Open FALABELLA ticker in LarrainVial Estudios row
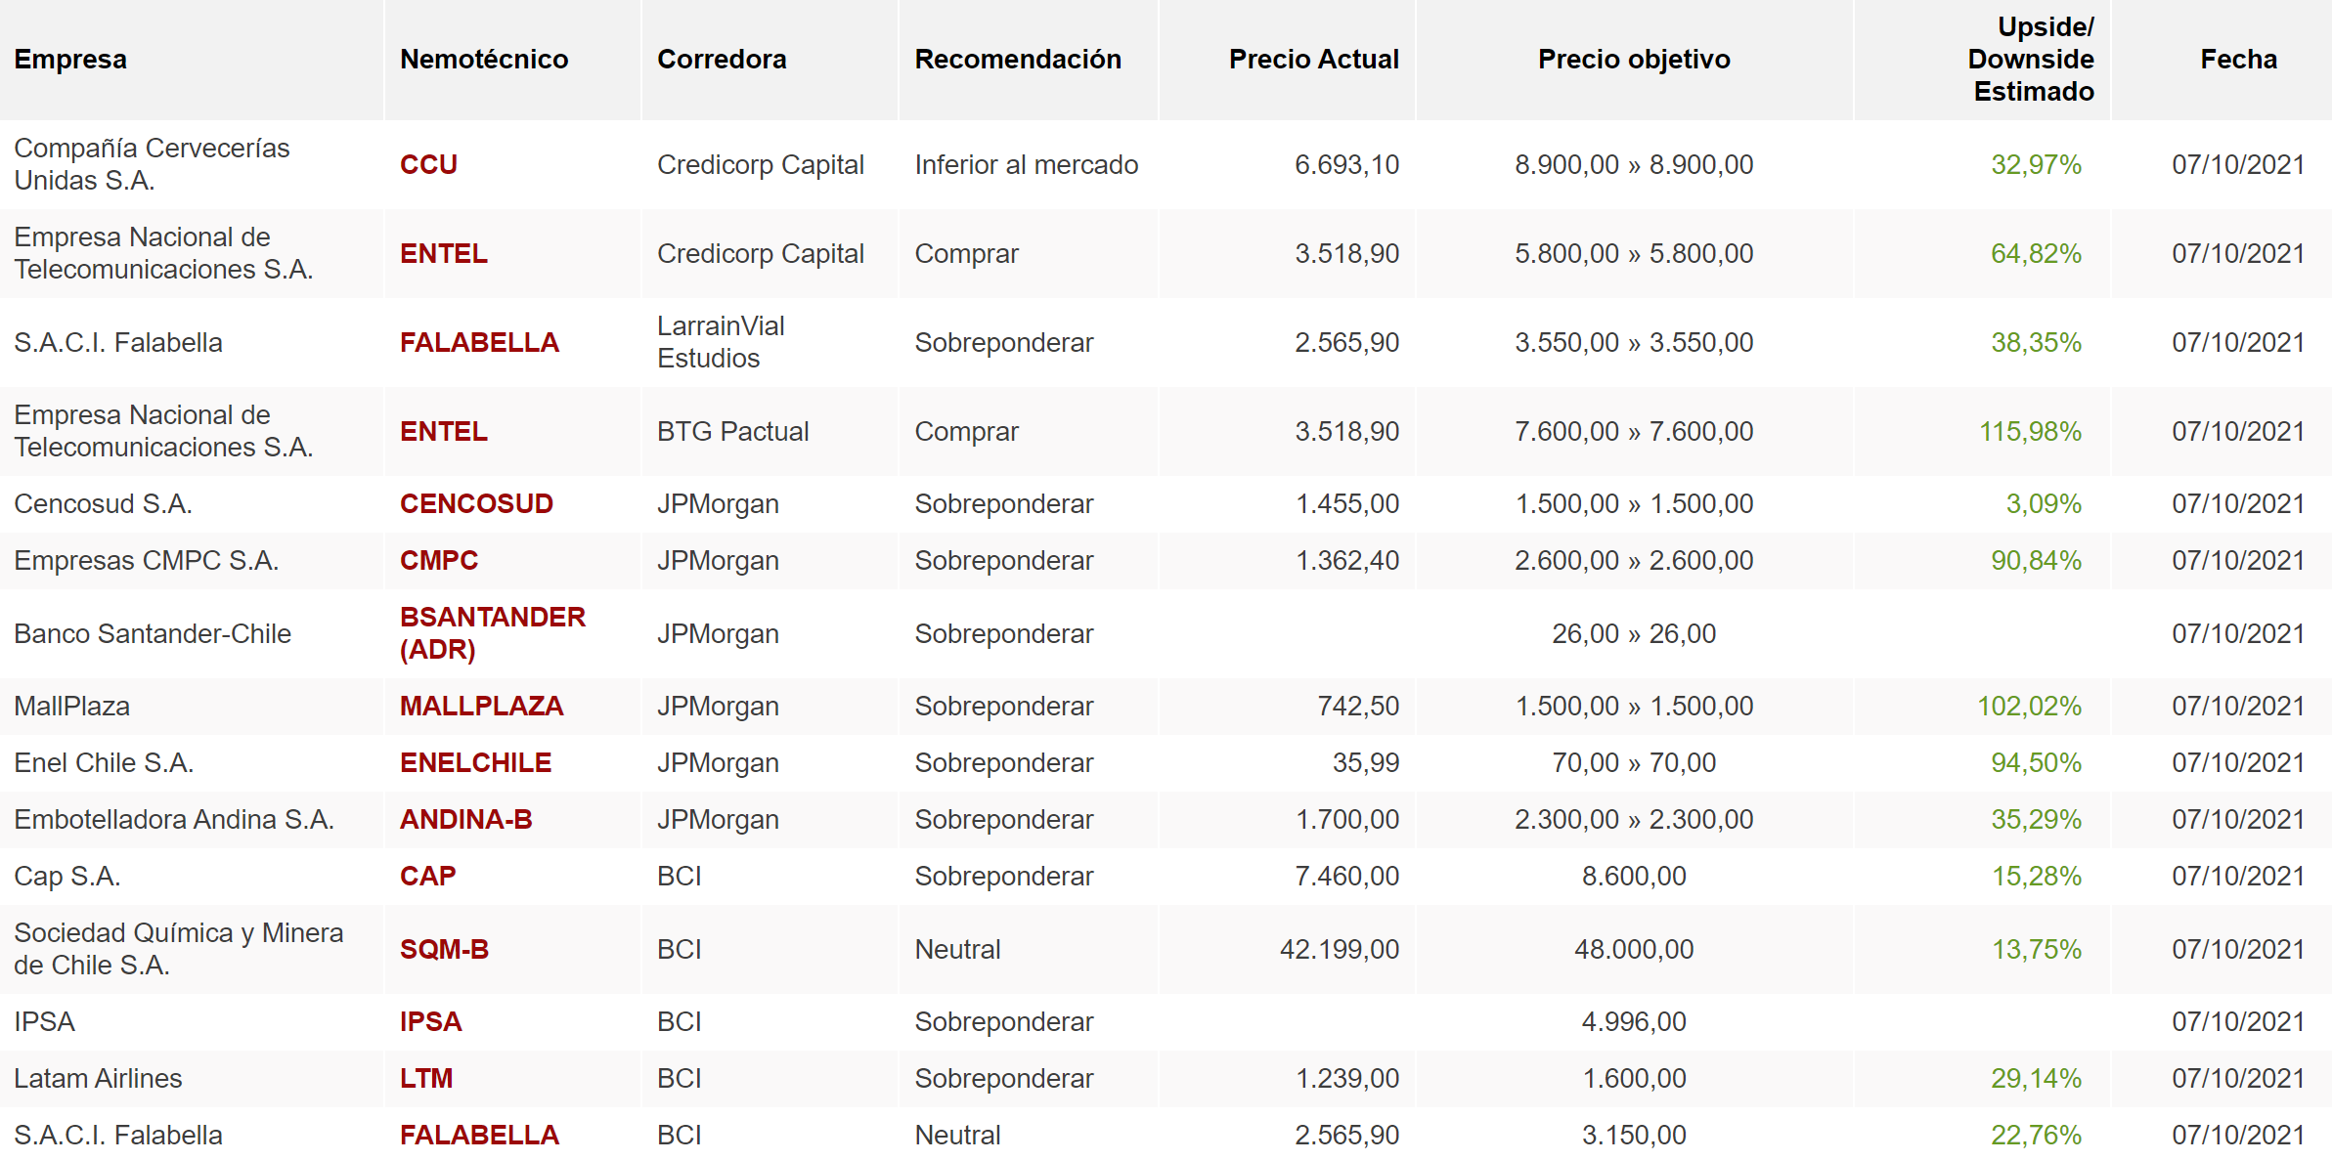 coord(479,342)
